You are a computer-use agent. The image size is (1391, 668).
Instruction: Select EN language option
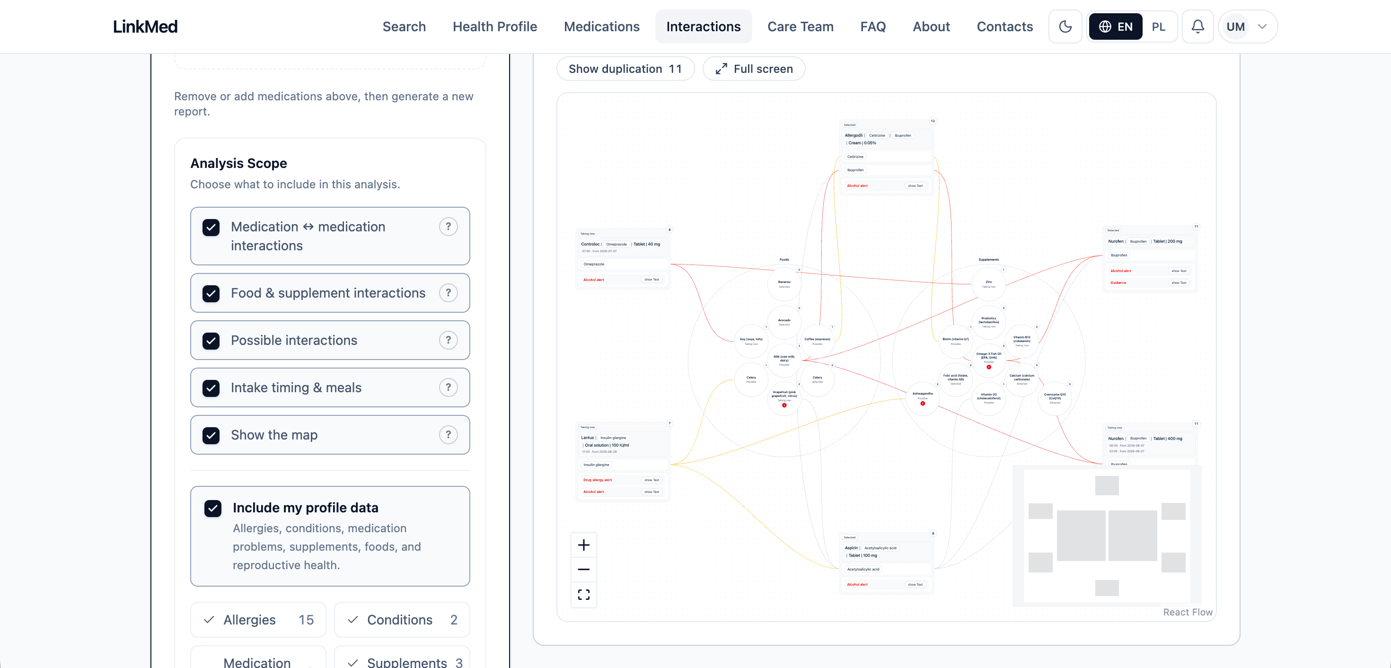point(1116,26)
